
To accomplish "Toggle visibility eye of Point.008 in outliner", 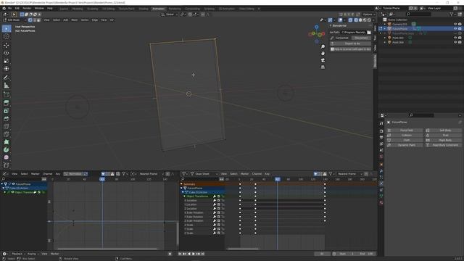I will pyautogui.click(x=455, y=42).
